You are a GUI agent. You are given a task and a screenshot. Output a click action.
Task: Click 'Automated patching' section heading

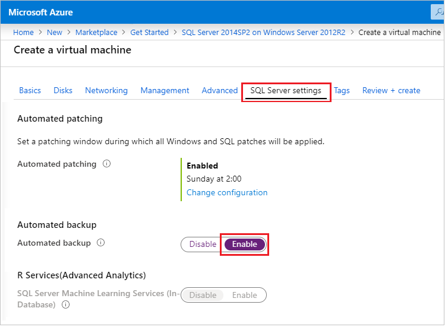tap(60, 119)
